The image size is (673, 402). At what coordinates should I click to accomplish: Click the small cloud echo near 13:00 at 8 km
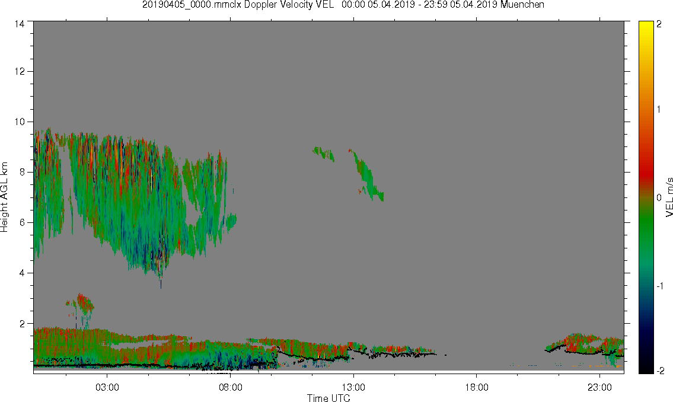(366, 175)
